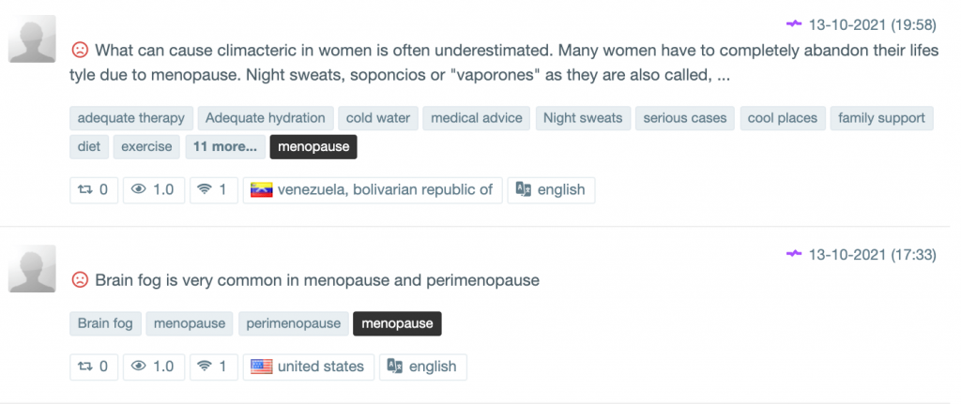
Task: Click the 'Brain fog' tag
Action: (x=105, y=323)
